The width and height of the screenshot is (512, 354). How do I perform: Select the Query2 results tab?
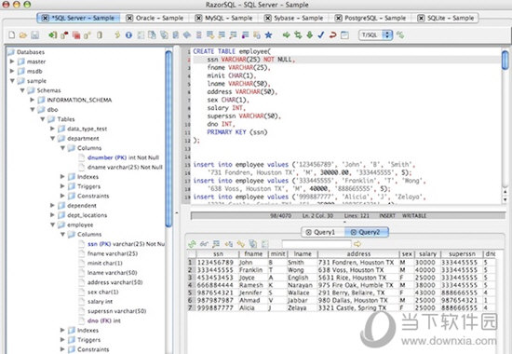[367, 232]
